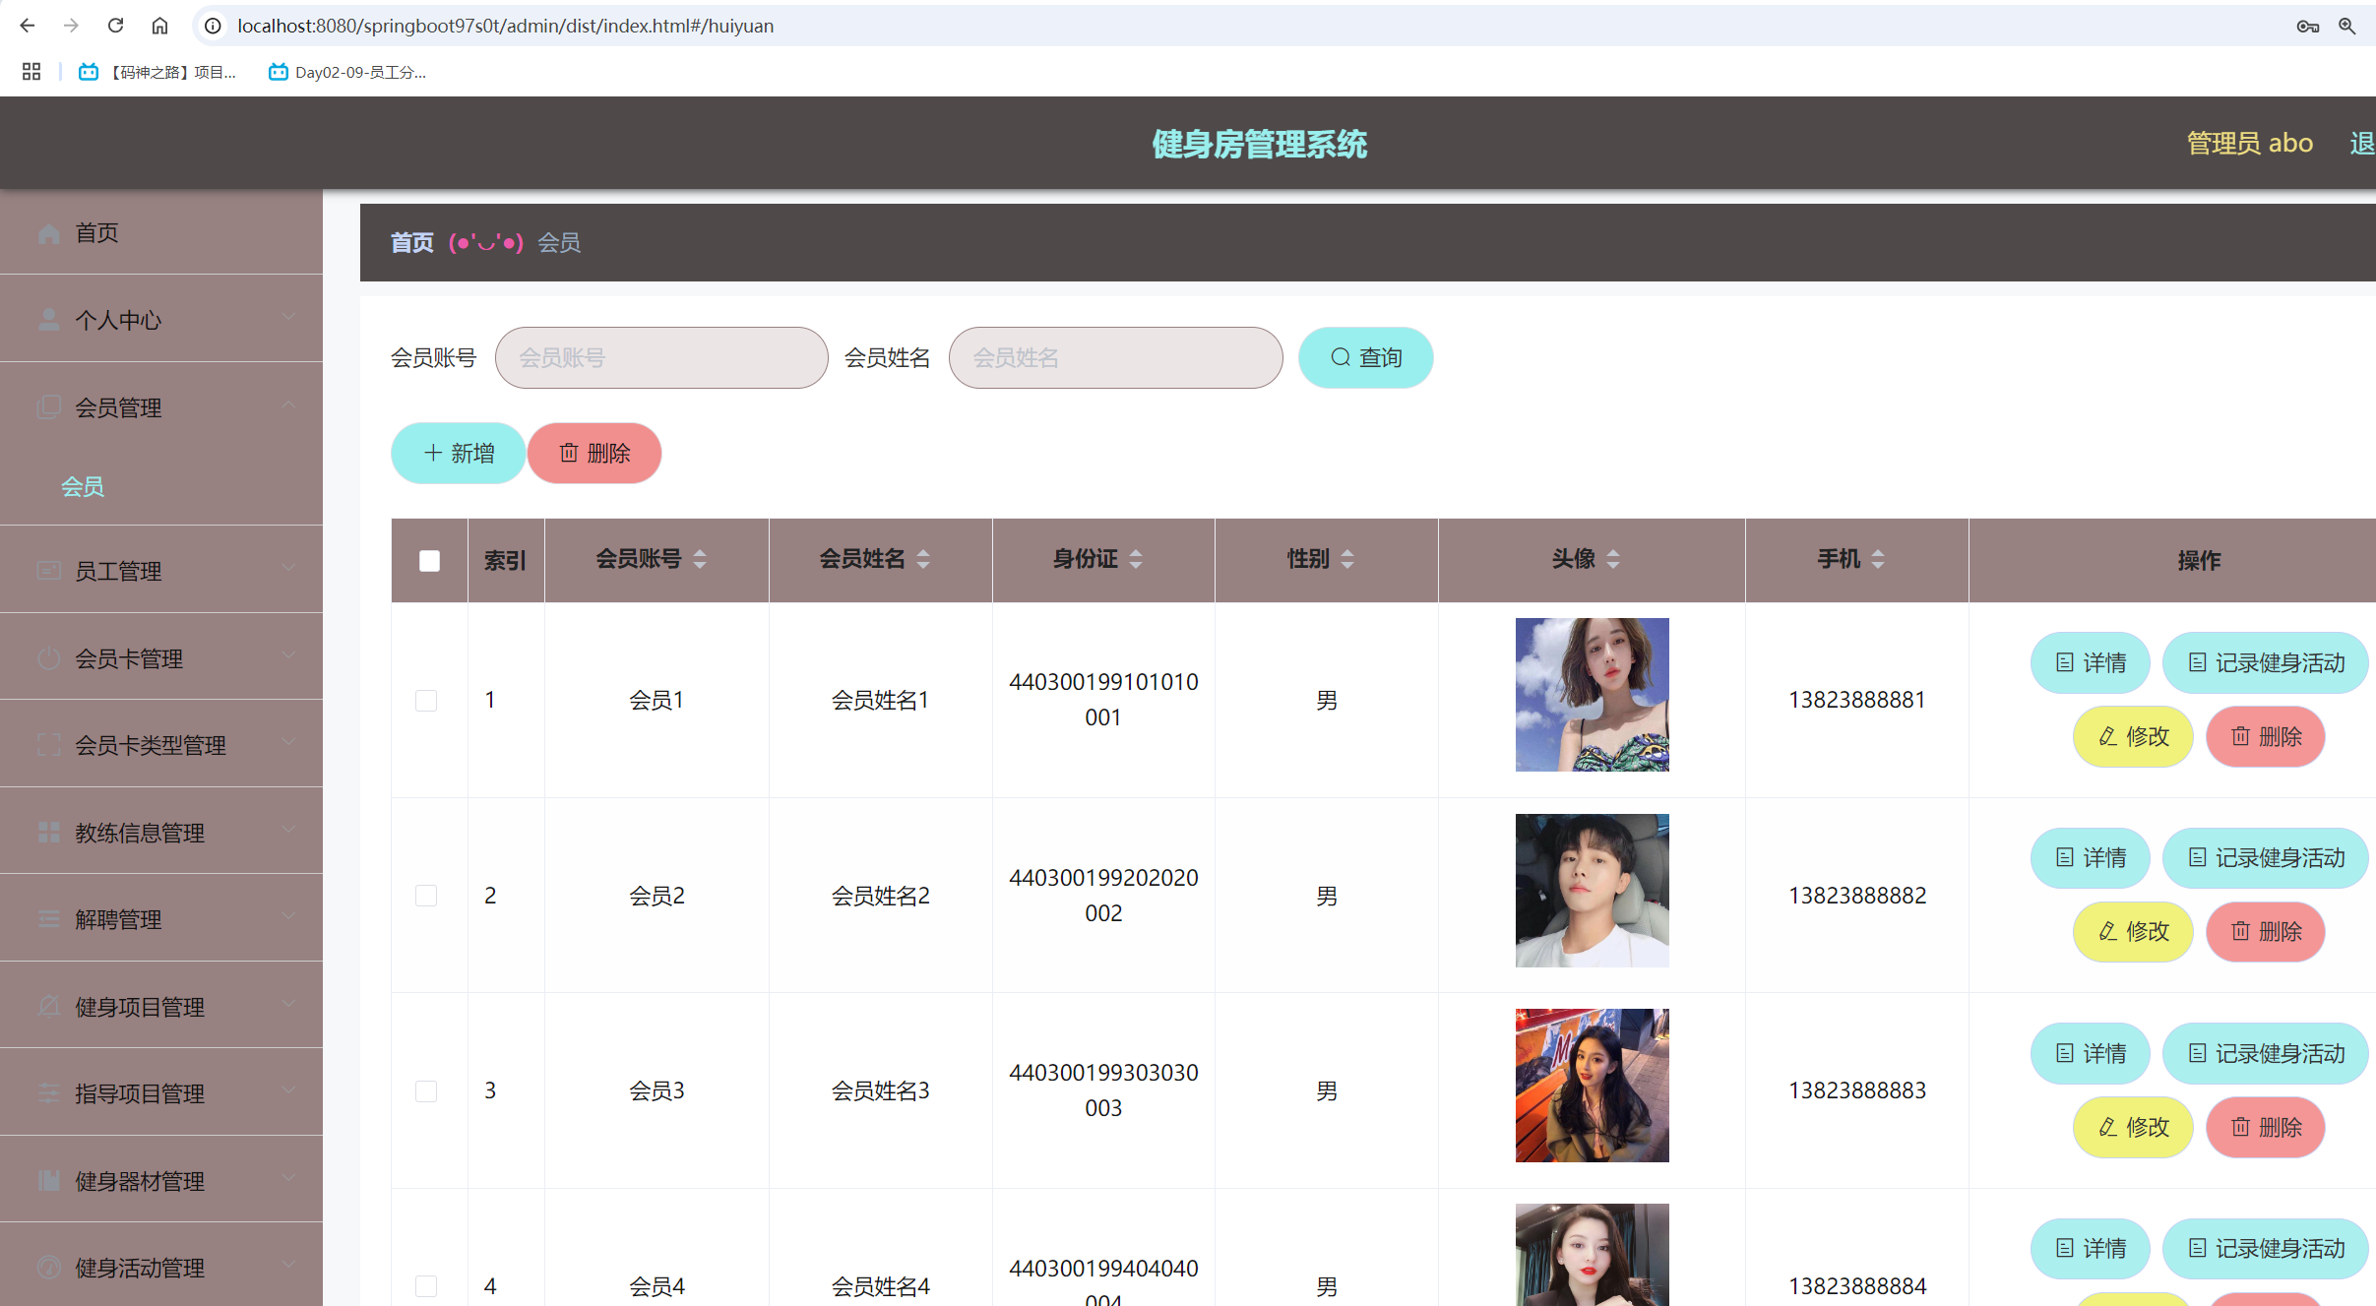
Task: Toggle the select-all checkbox in table header
Action: pos(429,561)
